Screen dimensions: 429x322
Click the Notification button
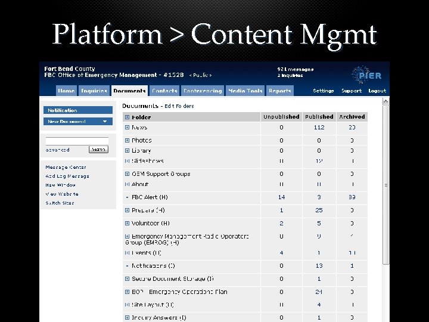tap(78, 110)
